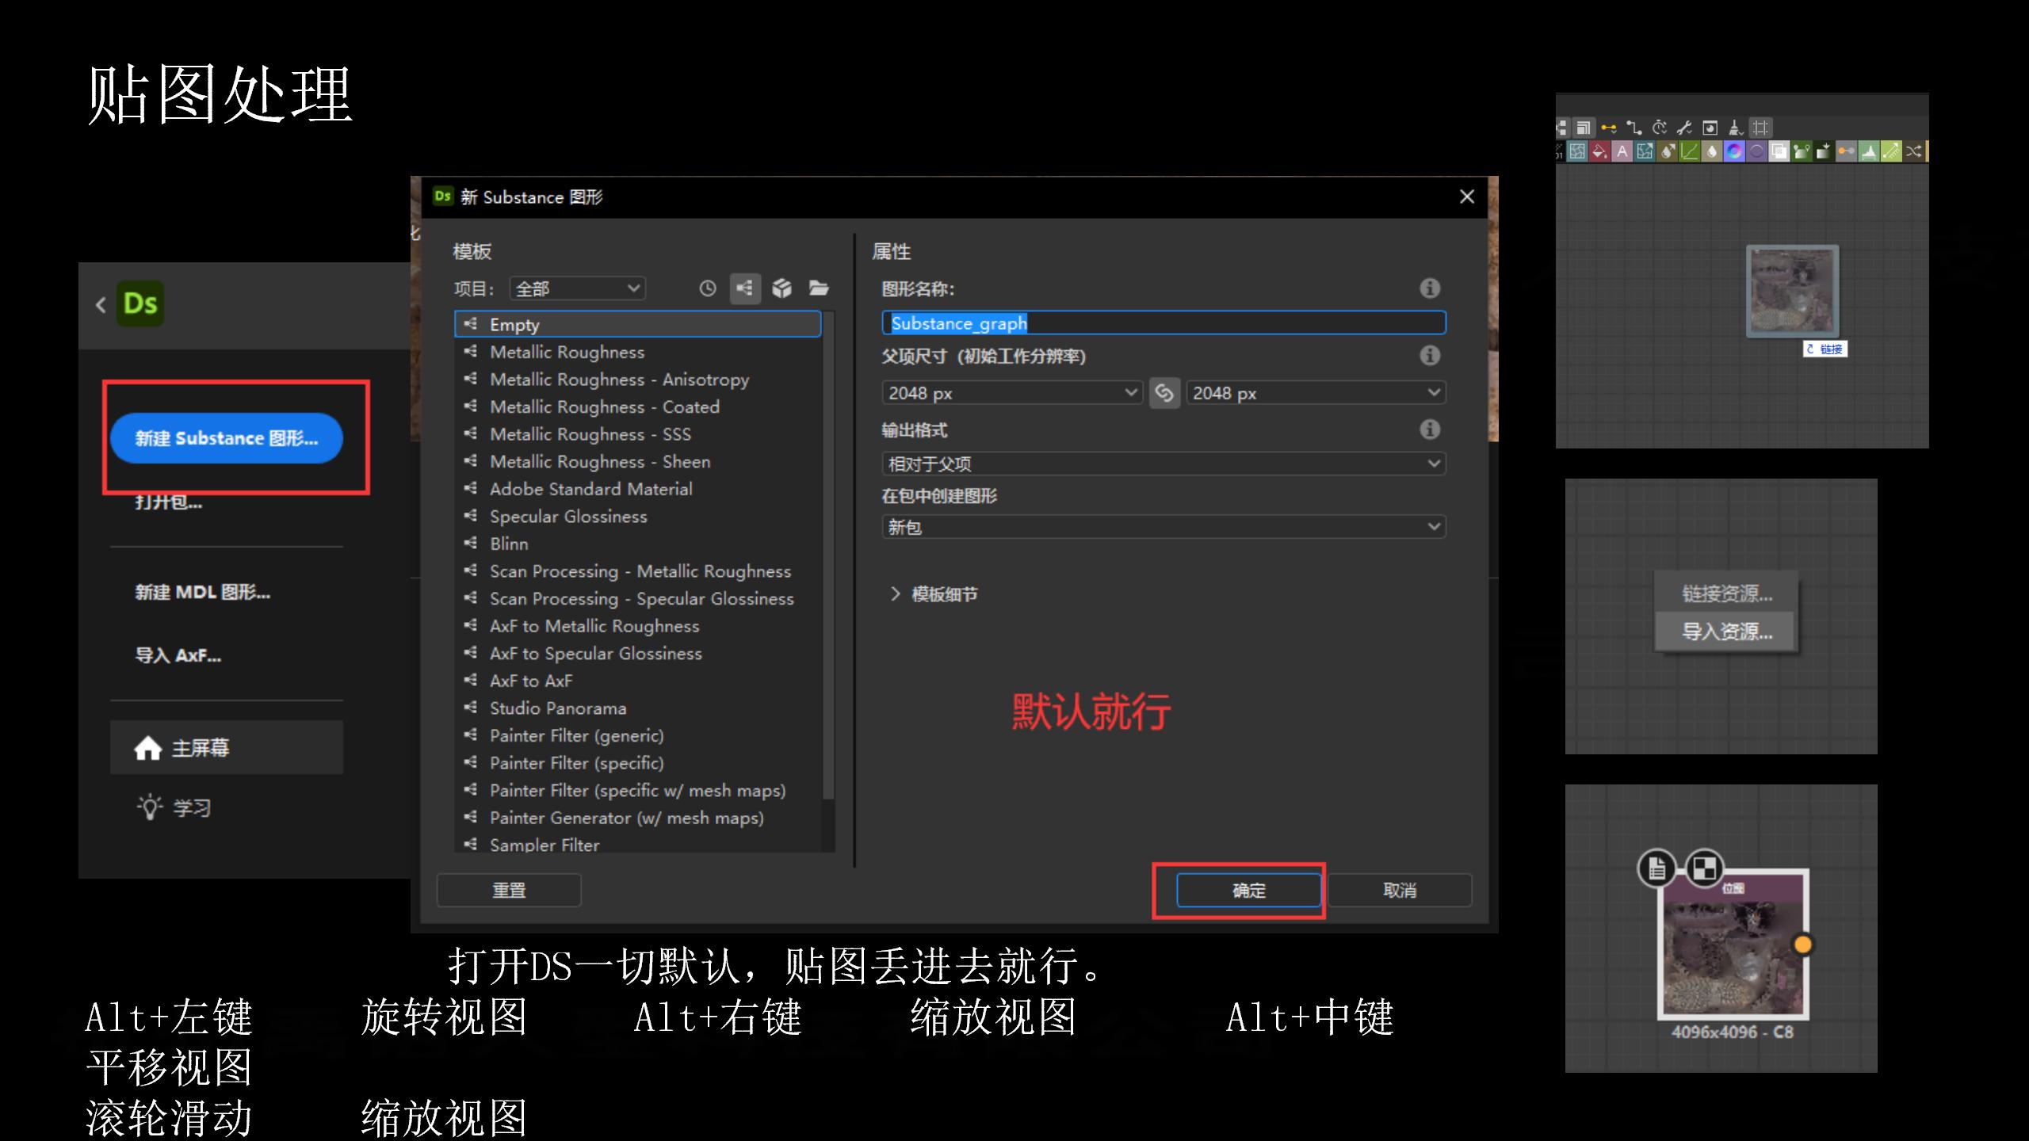Select the Adobe Standard Material template
The width and height of the screenshot is (2029, 1141).
click(638, 489)
